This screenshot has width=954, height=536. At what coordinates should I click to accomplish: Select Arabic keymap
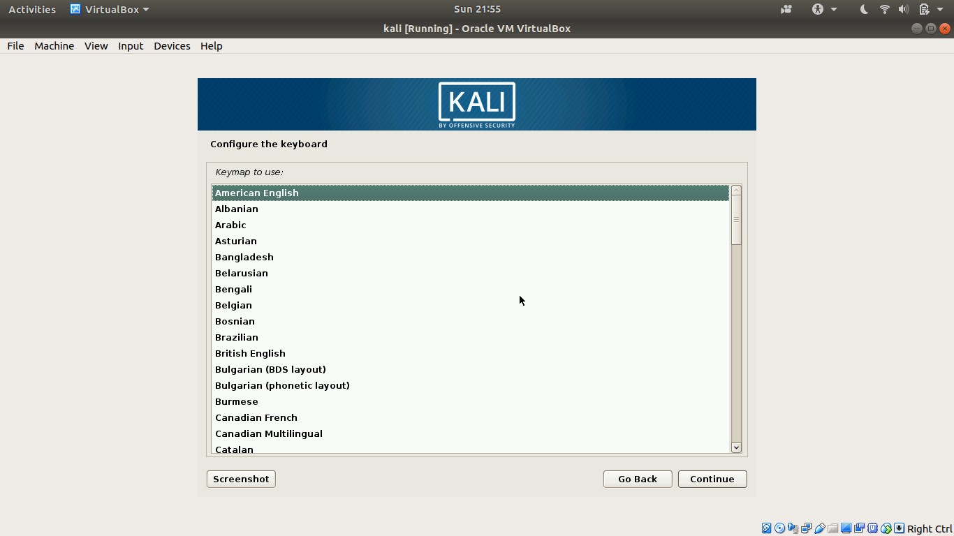click(471, 225)
